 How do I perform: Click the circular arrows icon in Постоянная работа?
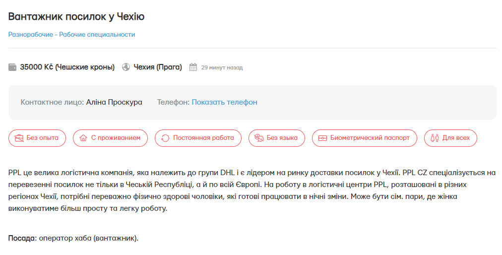(x=165, y=138)
